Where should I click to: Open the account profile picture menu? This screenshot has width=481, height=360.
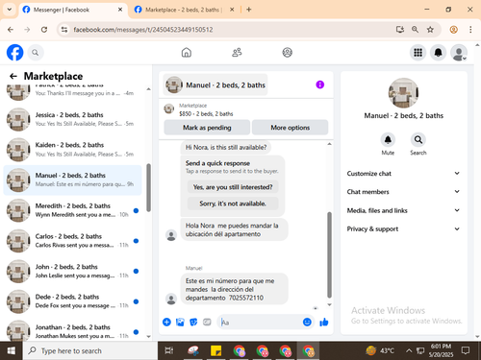pyautogui.click(x=459, y=53)
